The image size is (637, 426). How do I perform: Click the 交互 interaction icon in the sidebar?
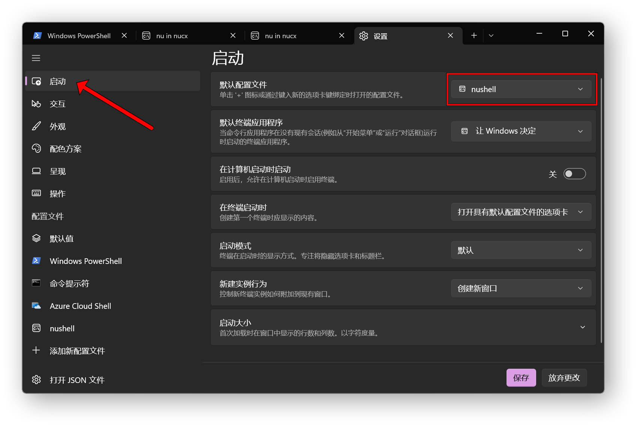(x=36, y=104)
